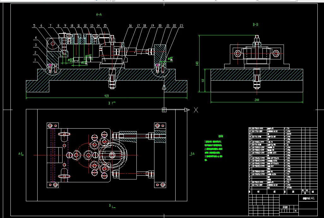Select the right A cutting-plane marker

point(192,154)
